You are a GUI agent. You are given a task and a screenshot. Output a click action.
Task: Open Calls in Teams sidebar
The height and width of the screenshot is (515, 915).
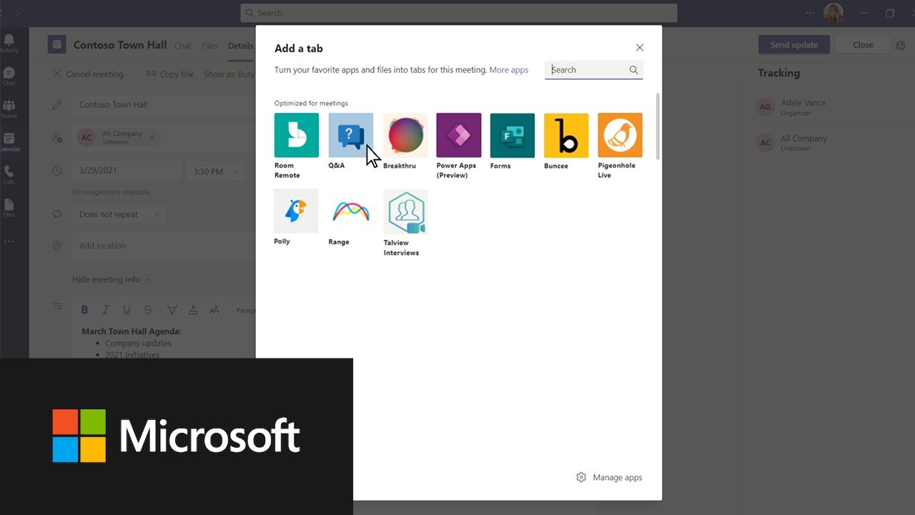point(9,175)
